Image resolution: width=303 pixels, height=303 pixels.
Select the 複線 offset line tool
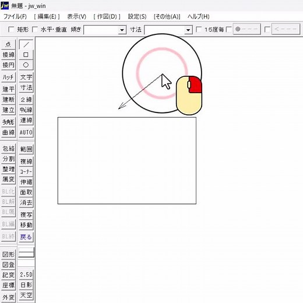[26, 161]
